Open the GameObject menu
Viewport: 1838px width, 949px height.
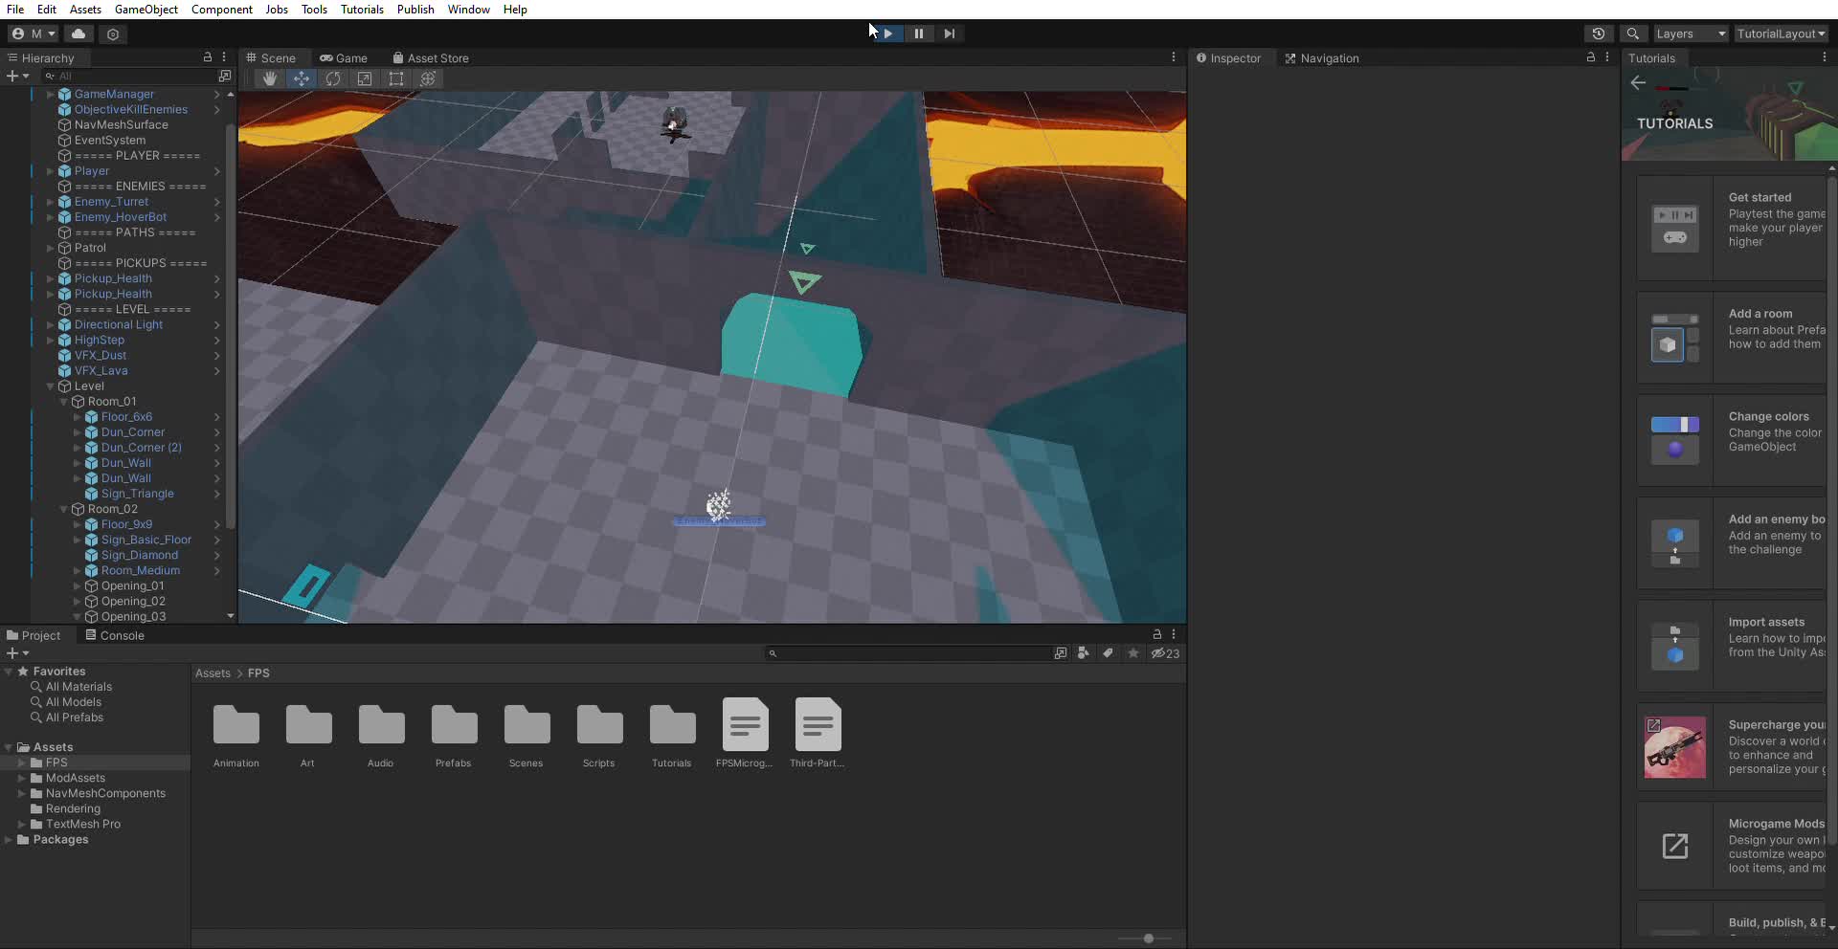tap(146, 10)
